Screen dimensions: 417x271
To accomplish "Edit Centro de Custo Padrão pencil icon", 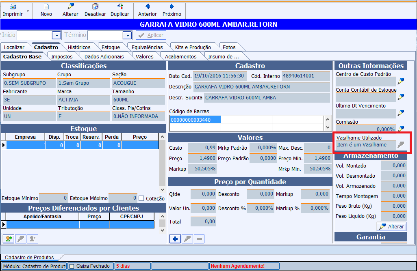I will (x=401, y=81).
